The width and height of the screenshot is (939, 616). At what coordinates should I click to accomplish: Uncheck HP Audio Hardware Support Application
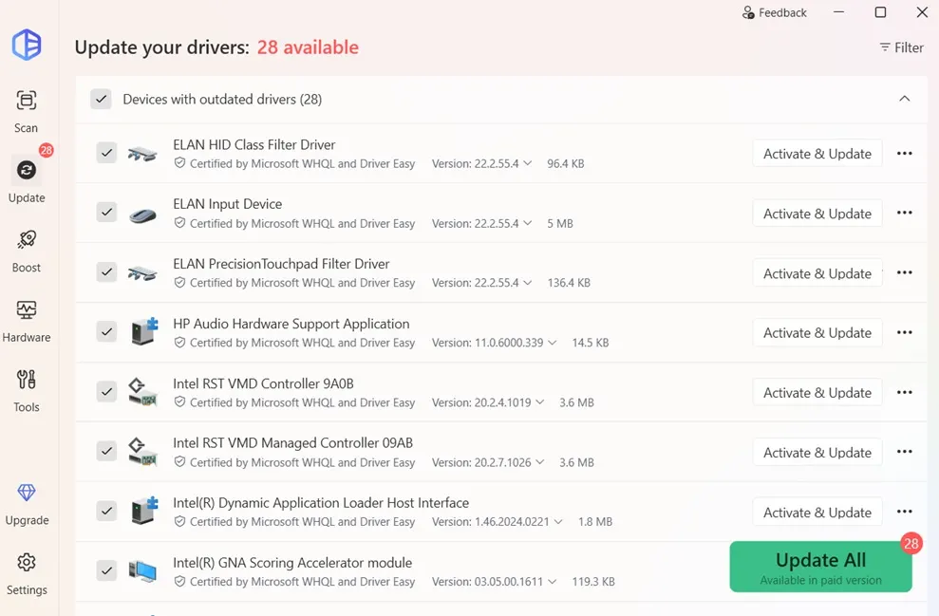pos(106,331)
